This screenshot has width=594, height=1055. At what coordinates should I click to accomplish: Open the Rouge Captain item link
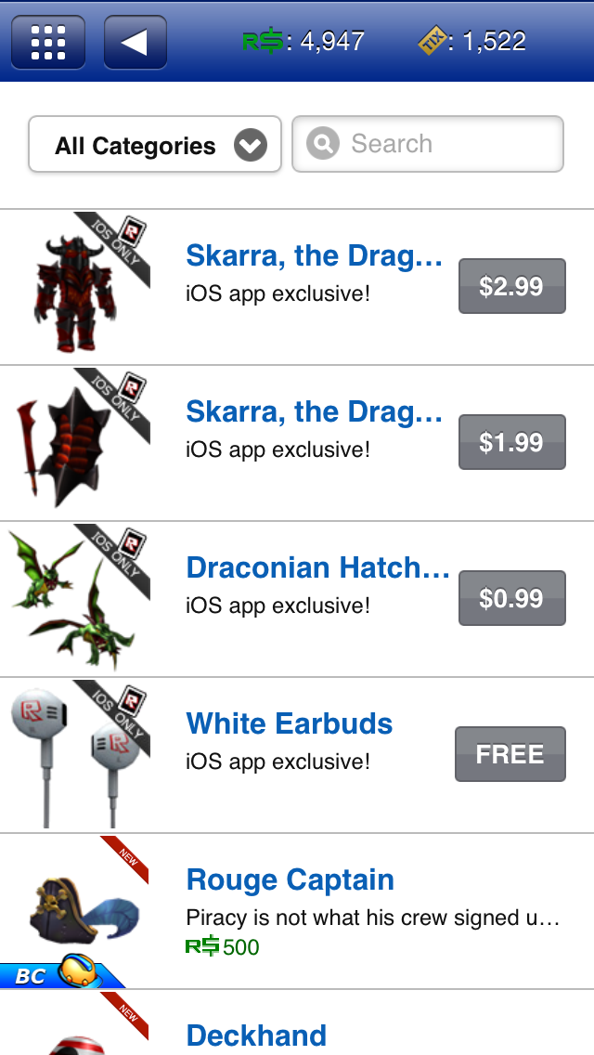[290, 880]
